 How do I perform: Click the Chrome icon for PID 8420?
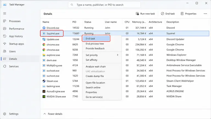[x=44, y=45]
